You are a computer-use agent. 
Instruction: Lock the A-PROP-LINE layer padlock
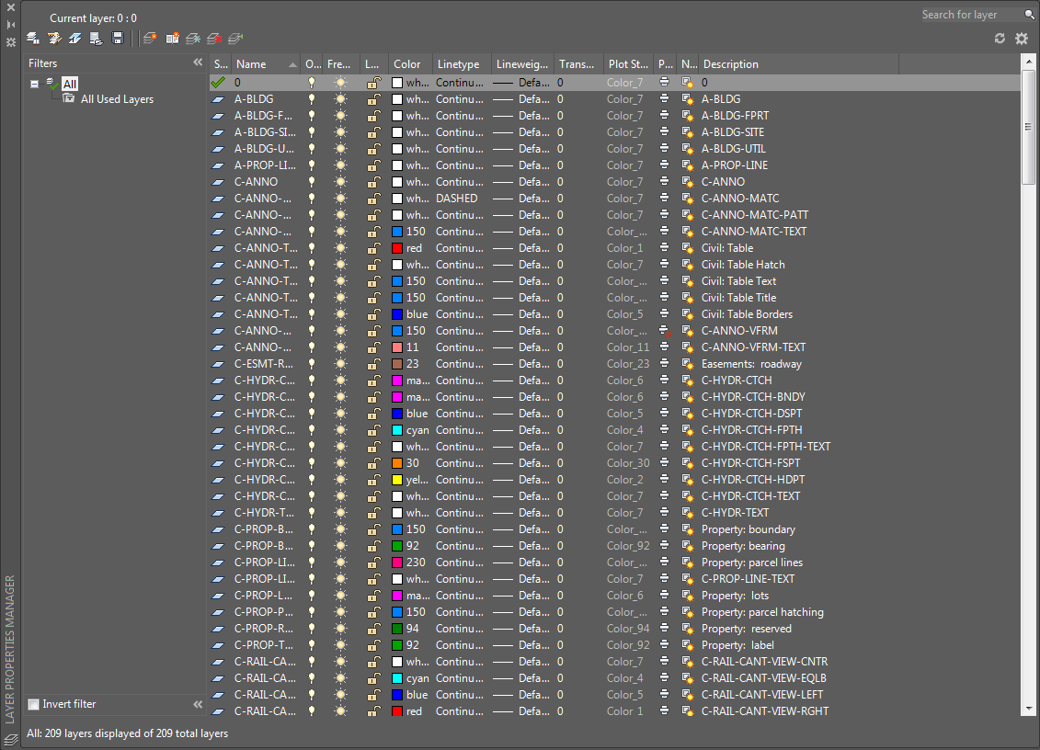coord(374,165)
